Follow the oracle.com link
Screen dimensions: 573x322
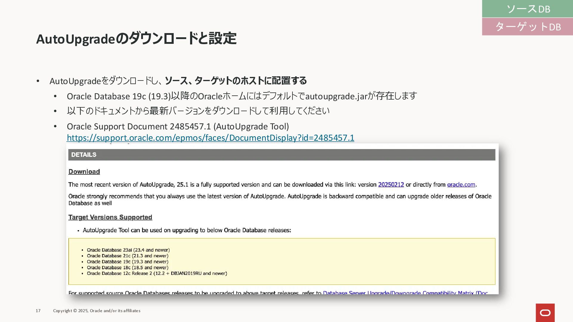(x=461, y=185)
